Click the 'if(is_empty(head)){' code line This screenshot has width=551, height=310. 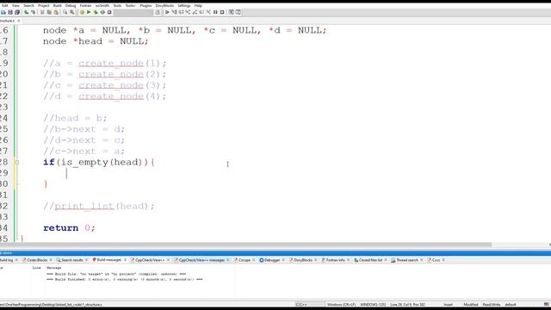coord(99,162)
